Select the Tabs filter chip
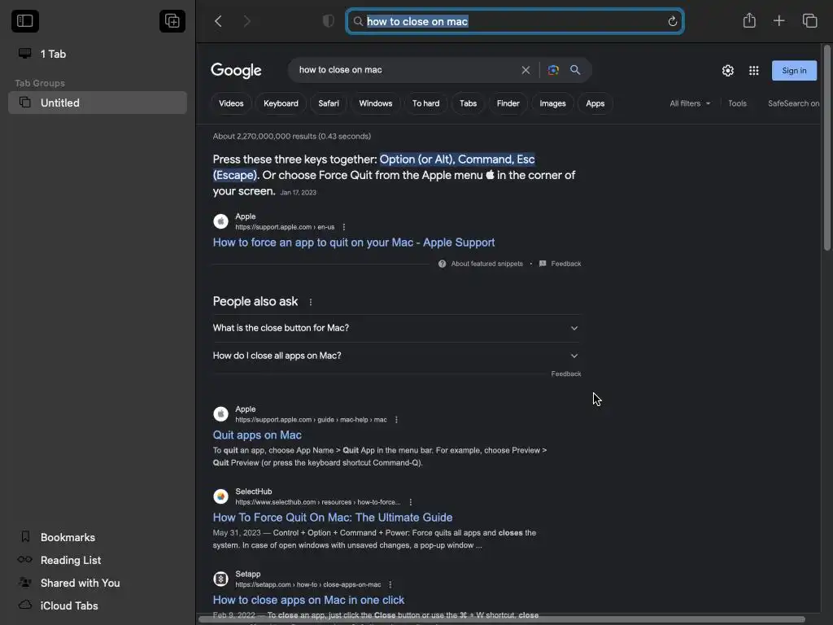The height and width of the screenshot is (625, 833). coord(468,103)
